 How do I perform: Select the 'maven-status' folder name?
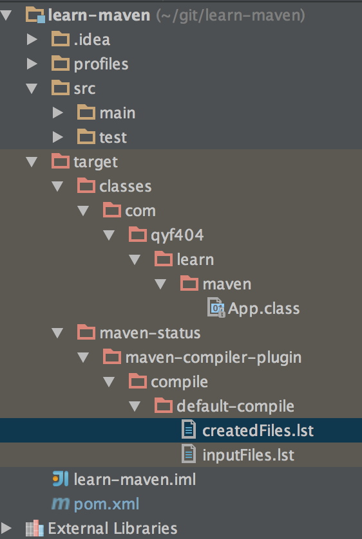click(x=150, y=333)
